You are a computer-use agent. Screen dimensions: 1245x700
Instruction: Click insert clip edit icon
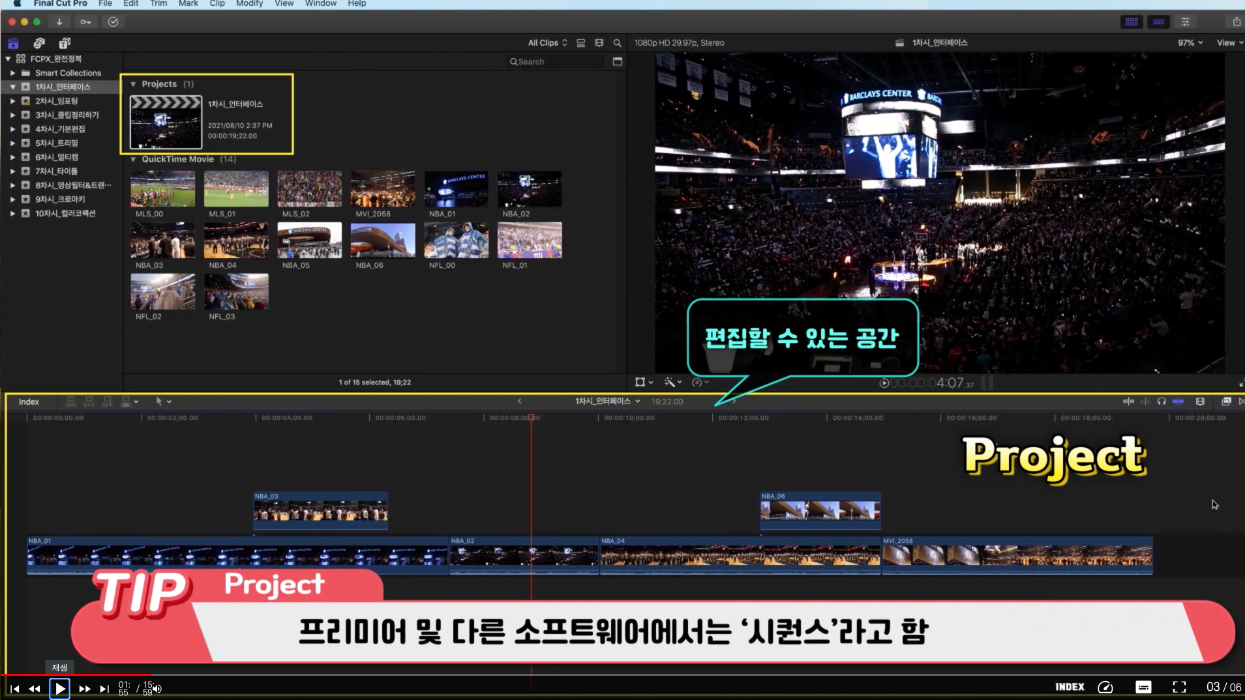89,401
